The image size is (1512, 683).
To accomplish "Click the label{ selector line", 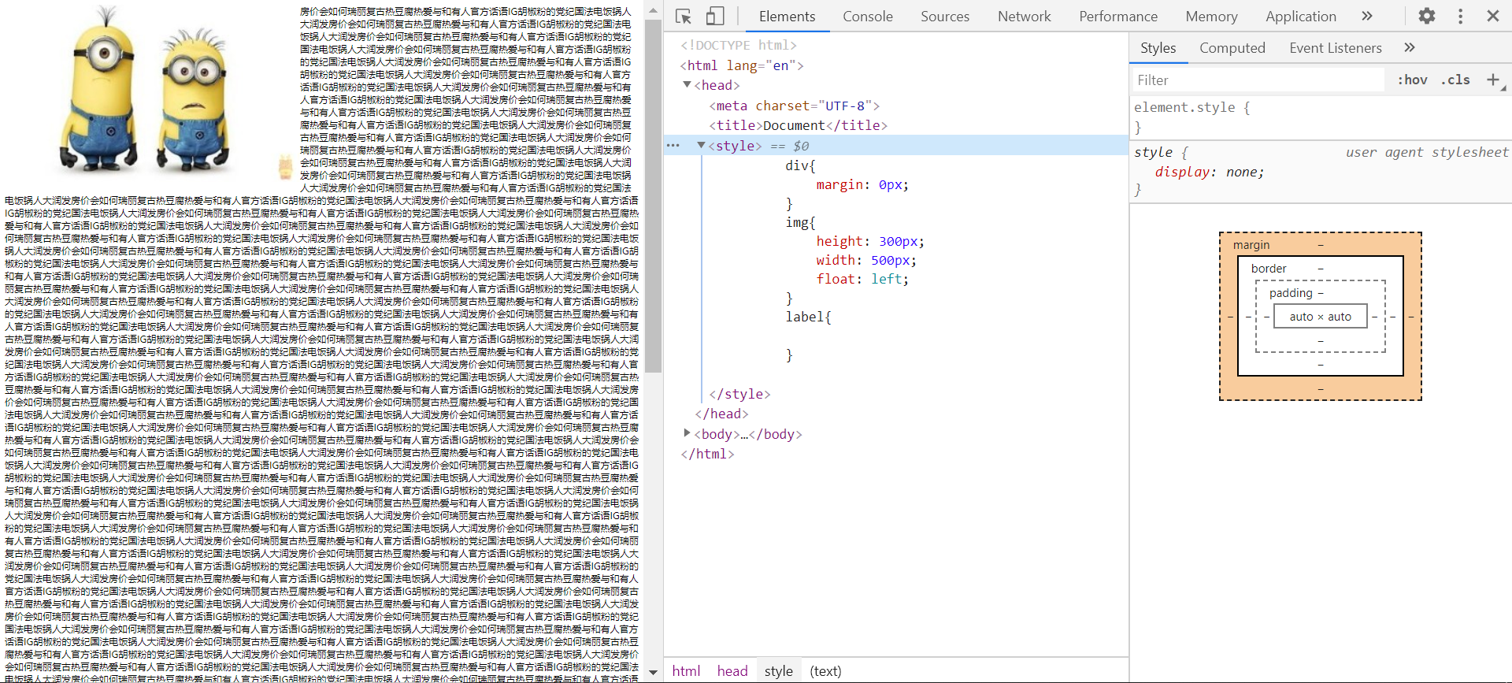I will coord(808,317).
